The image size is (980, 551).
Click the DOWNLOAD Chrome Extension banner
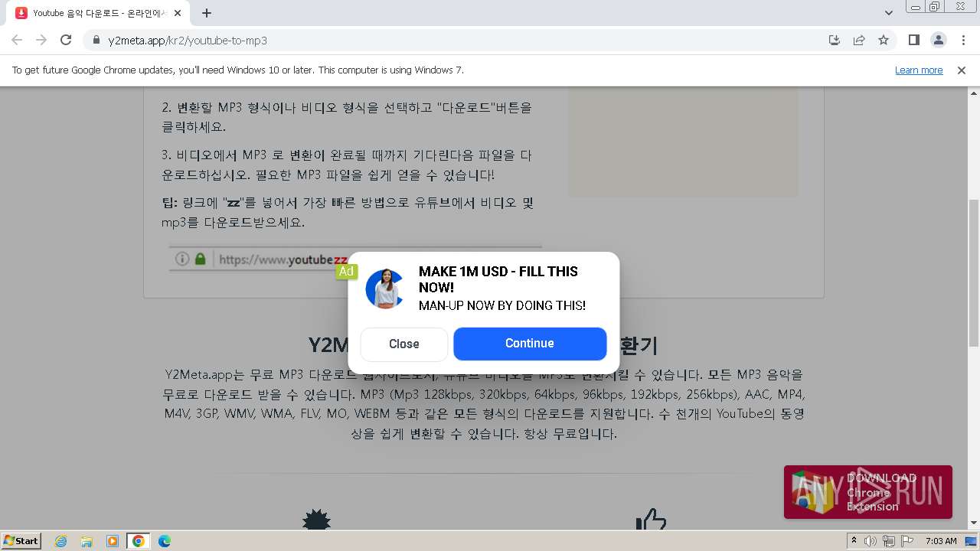coord(868,492)
